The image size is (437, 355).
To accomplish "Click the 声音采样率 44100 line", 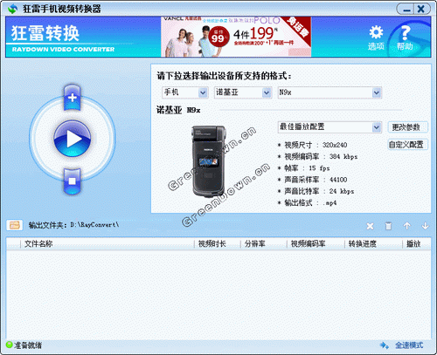I will pos(313,180).
